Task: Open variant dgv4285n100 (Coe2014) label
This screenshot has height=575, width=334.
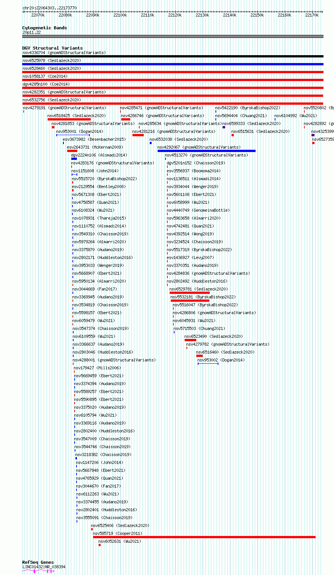Action: coord(46,84)
